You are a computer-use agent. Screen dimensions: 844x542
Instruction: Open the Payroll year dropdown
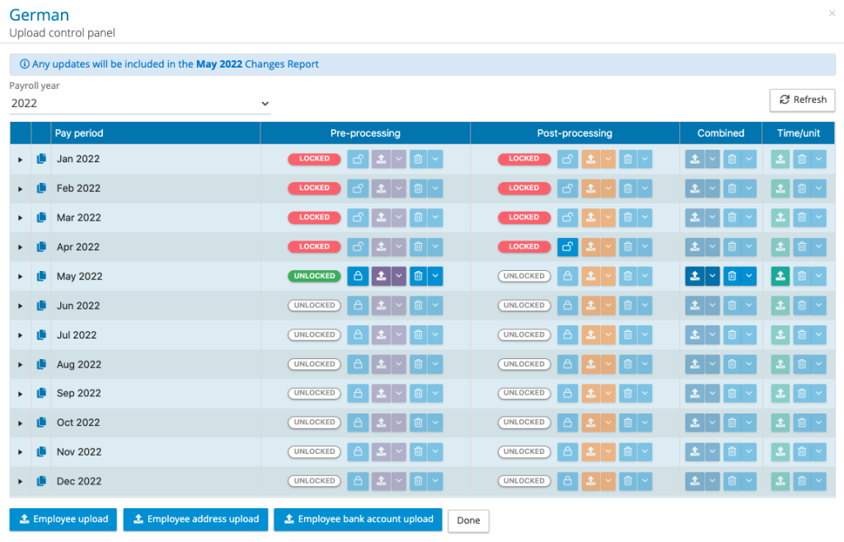(x=140, y=103)
